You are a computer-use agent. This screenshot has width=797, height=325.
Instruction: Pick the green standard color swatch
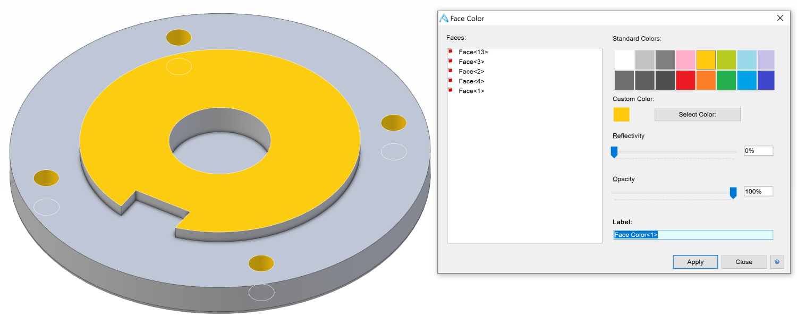point(726,80)
